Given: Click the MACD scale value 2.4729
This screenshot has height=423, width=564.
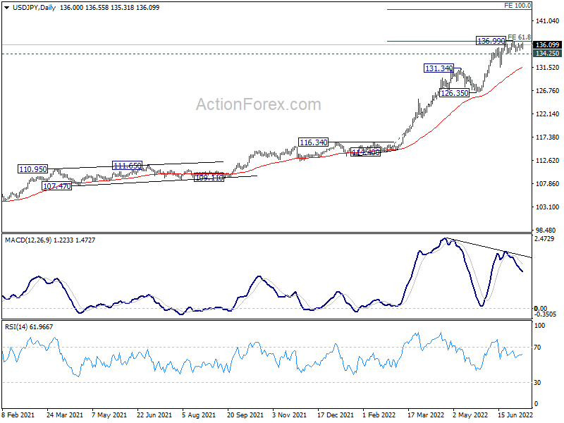Looking at the screenshot, I should 545,238.
